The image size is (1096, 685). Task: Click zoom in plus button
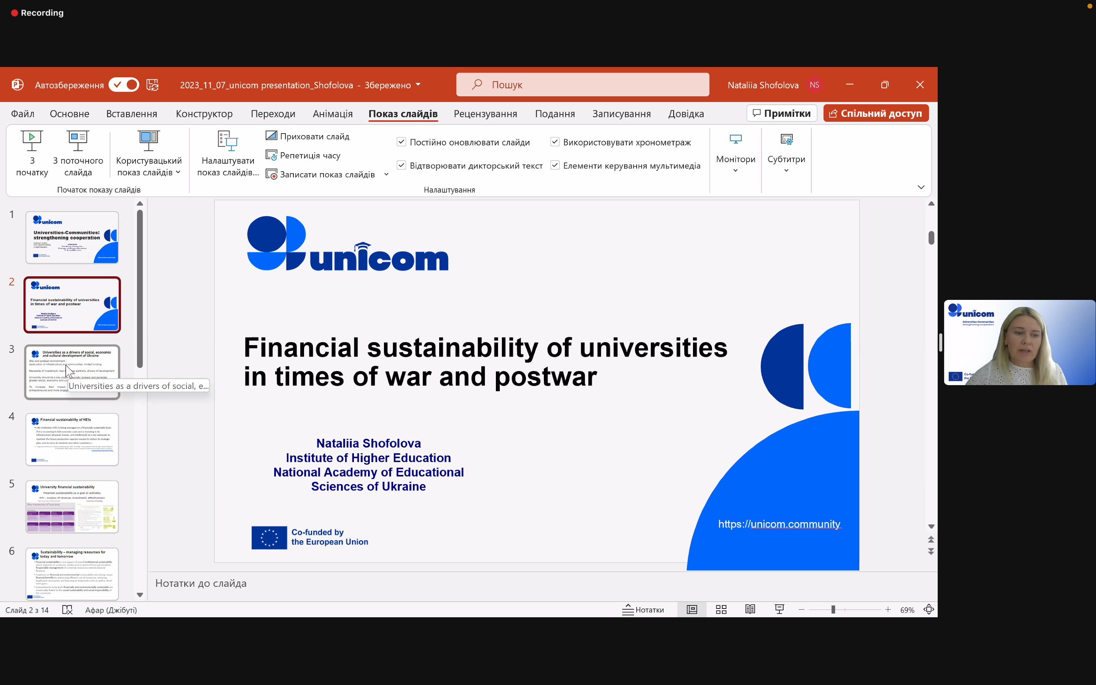pyautogui.click(x=888, y=610)
